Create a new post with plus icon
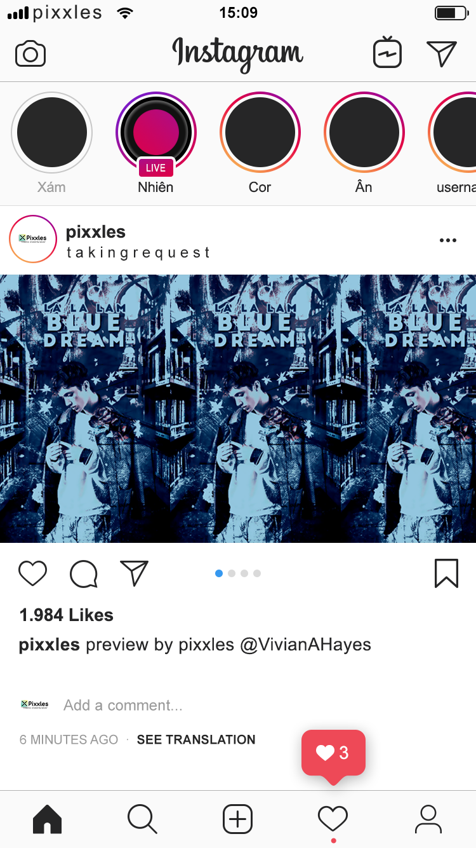Image resolution: width=476 pixels, height=848 pixels. coord(238,819)
